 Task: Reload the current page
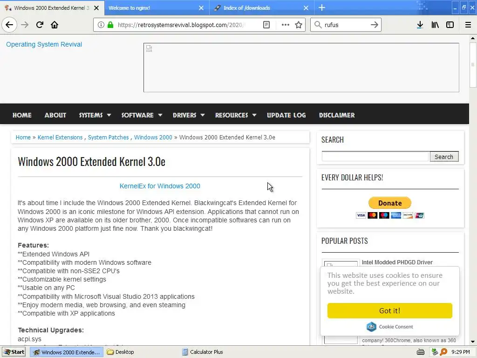pyautogui.click(x=40, y=25)
